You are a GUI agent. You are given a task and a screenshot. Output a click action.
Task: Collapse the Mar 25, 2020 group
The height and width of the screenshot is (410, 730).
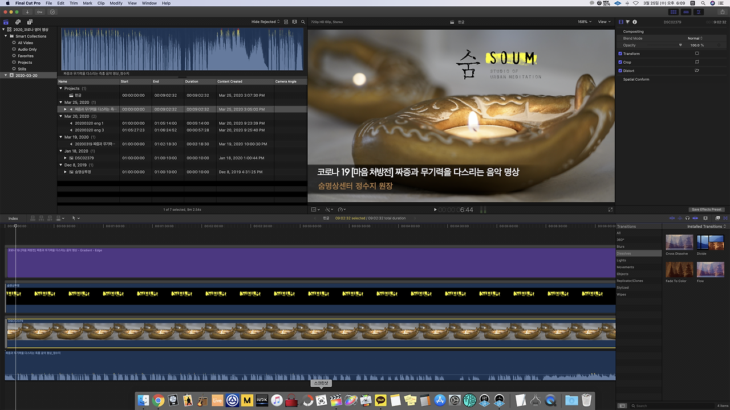pos(61,102)
